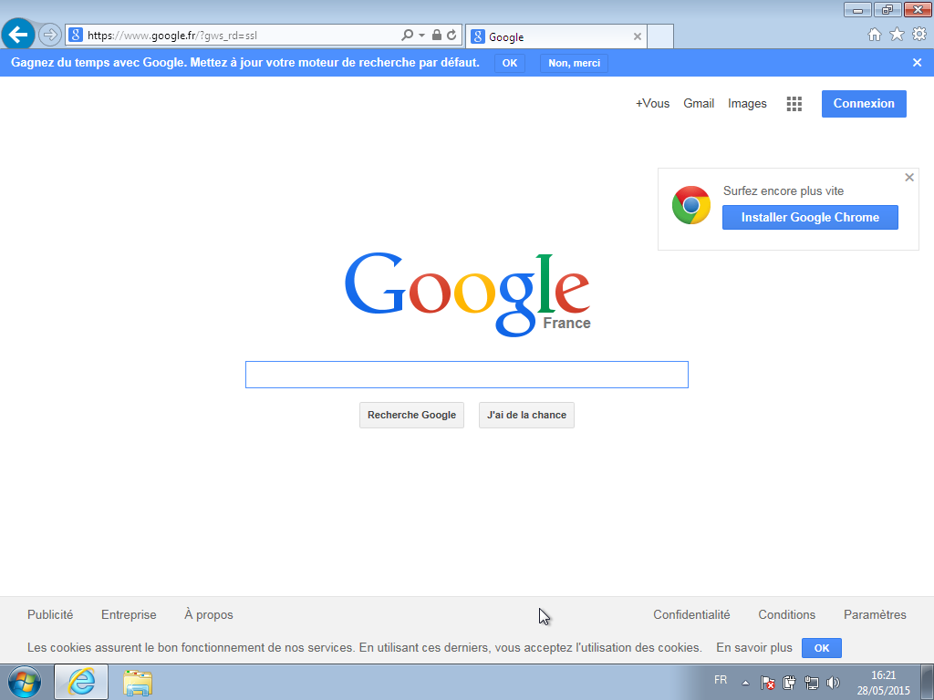Click the Show desktop strip
The height and width of the screenshot is (700, 934).
(x=928, y=682)
